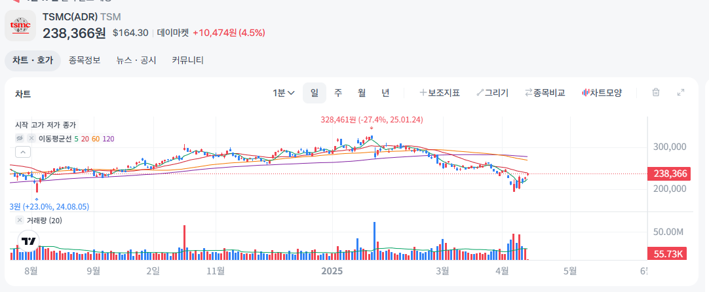Open the 그리기 drawing tools
This screenshot has height=292, width=709.
coord(492,93)
